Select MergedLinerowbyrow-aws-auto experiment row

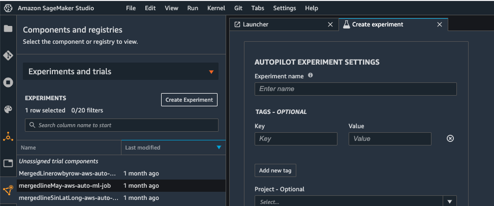coord(121,173)
